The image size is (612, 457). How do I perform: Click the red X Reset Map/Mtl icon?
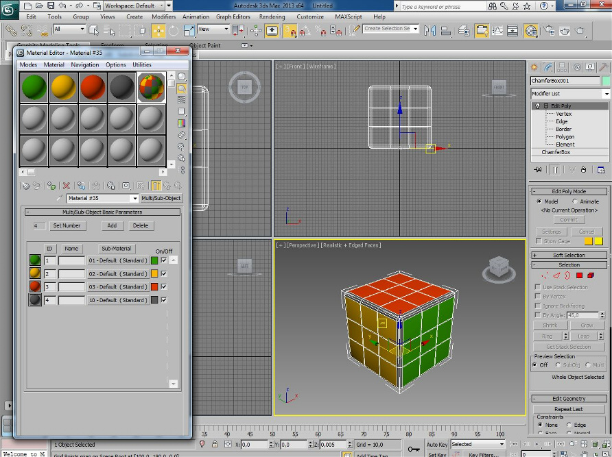67,186
